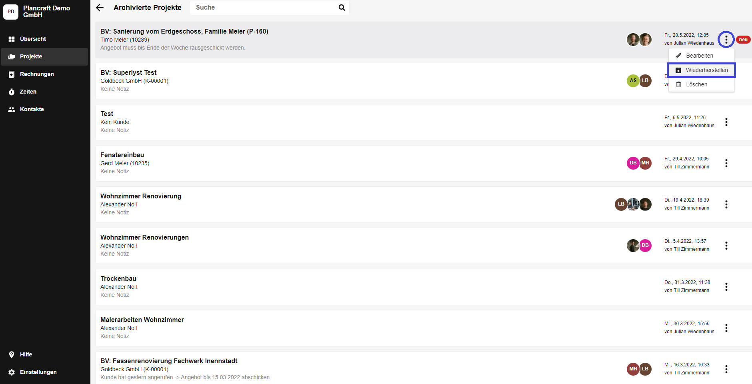Click the DB avatar on Wohnzimmer Renovierungen
The height and width of the screenshot is (384, 752).
pyautogui.click(x=645, y=246)
